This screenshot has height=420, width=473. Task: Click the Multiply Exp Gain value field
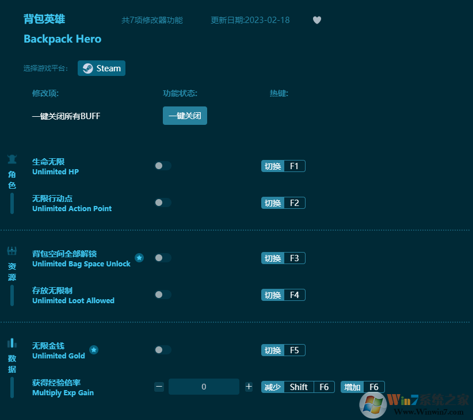click(204, 387)
